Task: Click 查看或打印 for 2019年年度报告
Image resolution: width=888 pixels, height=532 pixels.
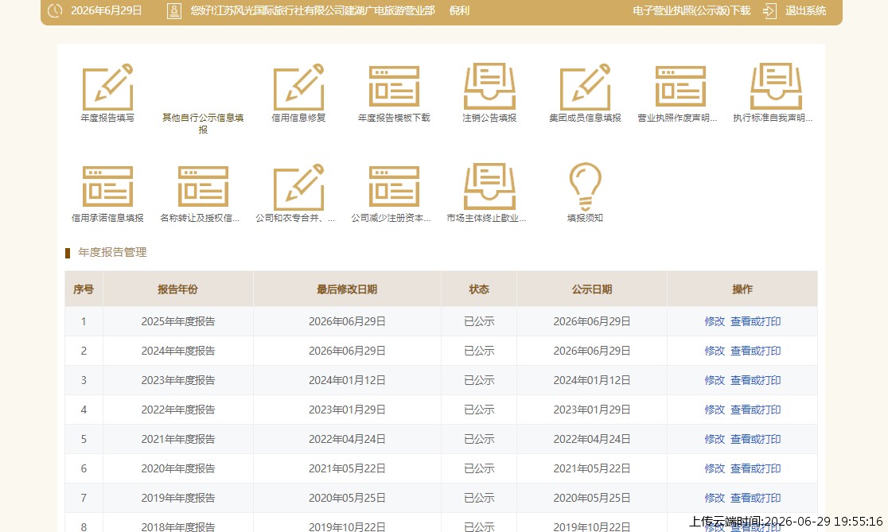Action: point(755,498)
